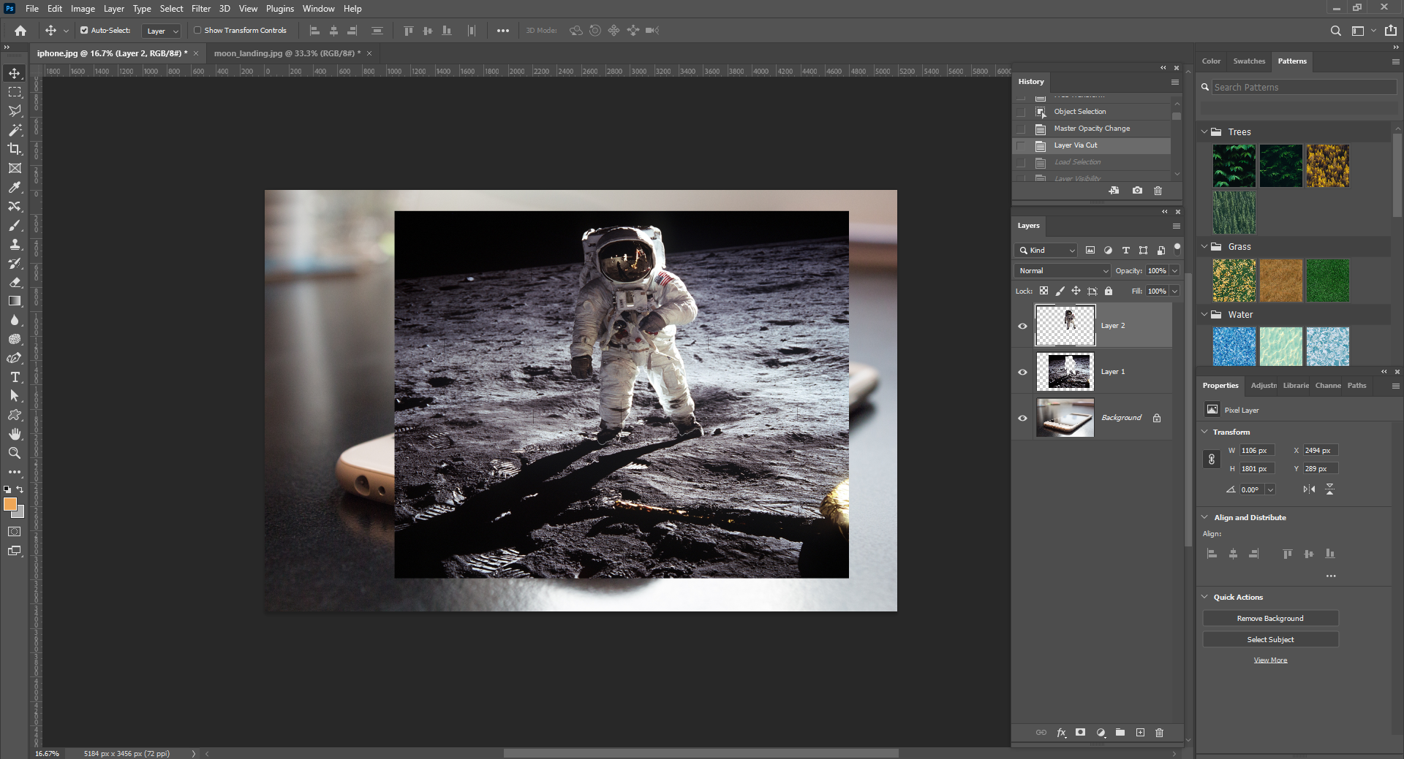
Task: Open the View More link
Action: 1270,660
